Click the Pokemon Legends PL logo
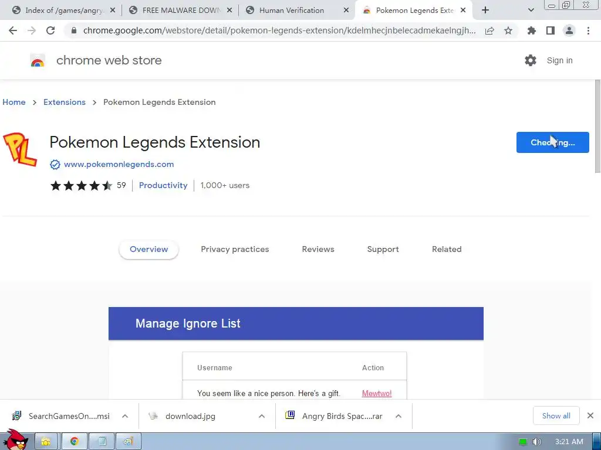This screenshot has height=450, width=601. [x=20, y=149]
